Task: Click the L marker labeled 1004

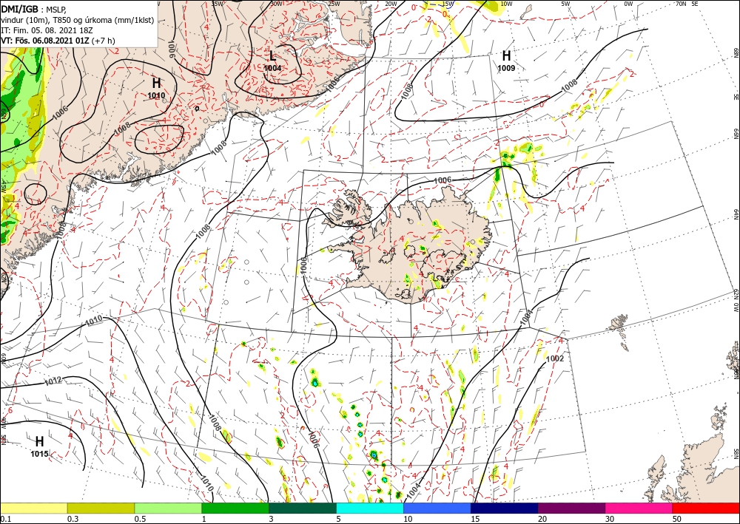Action: pyautogui.click(x=272, y=61)
